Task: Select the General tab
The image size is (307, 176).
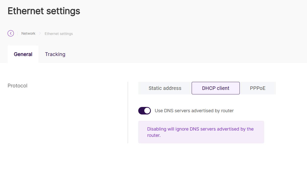Action: [x=23, y=54]
